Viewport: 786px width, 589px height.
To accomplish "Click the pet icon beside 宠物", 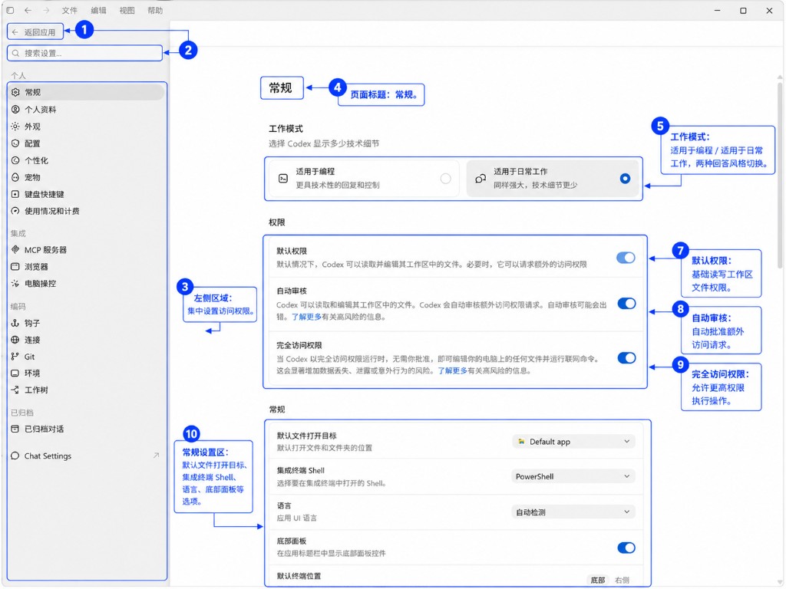I will [15, 177].
